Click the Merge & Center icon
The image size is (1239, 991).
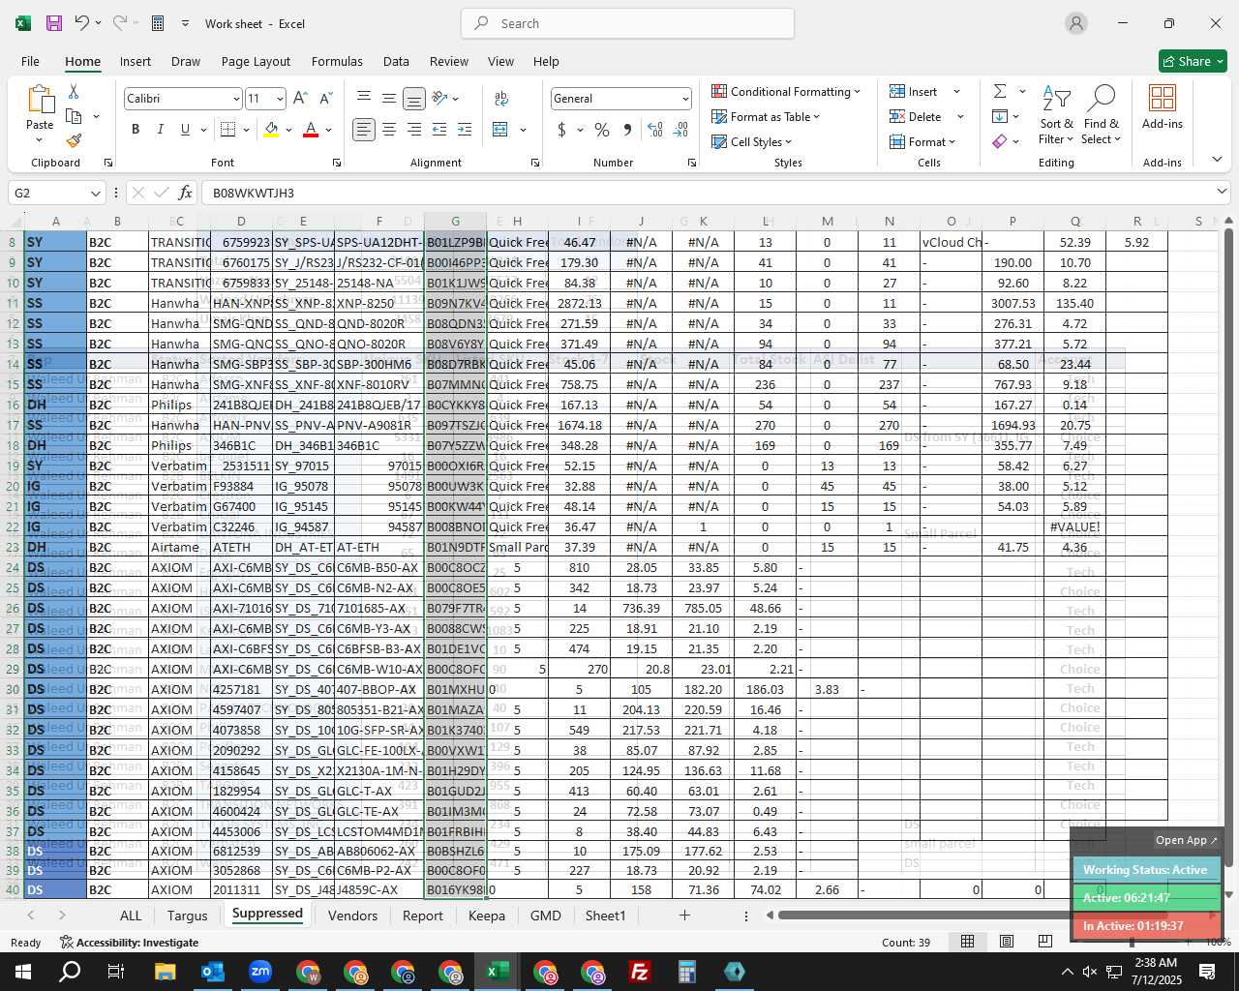tap(500, 130)
